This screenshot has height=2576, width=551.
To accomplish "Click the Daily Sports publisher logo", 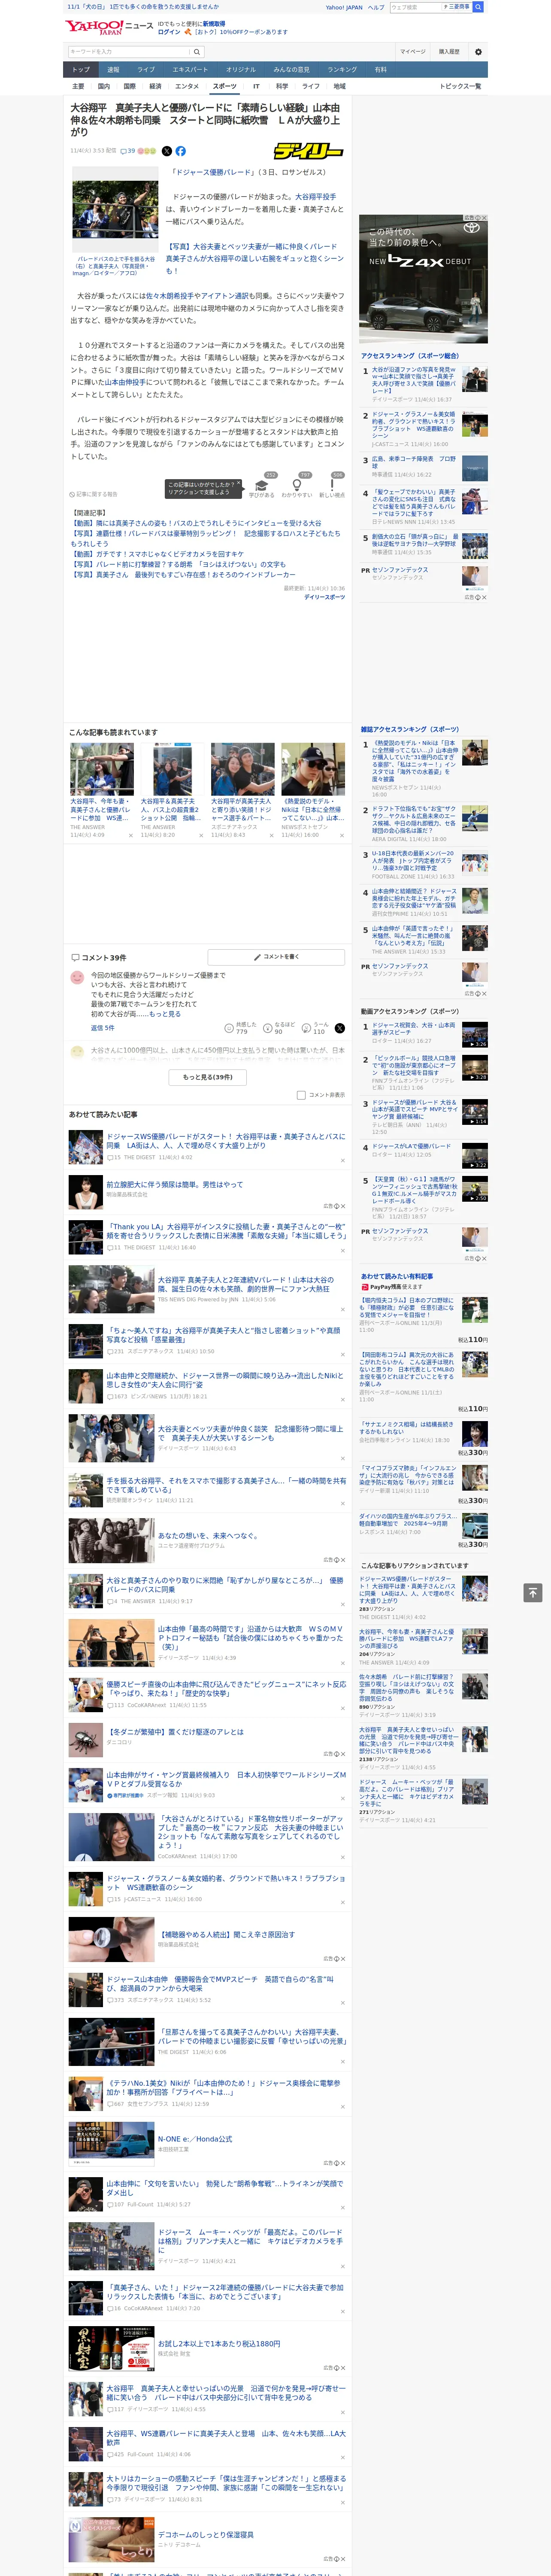I will 308,151.
